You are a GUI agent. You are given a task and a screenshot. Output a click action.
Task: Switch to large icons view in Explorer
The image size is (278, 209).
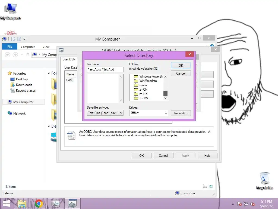pyautogui.click(x=211, y=186)
